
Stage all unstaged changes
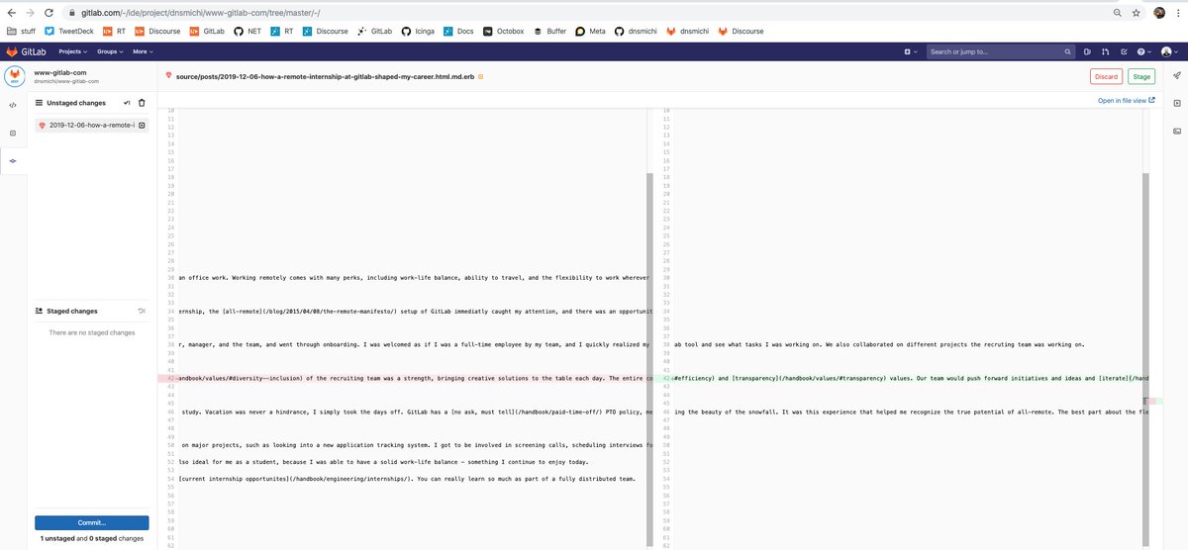tap(127, 103)
